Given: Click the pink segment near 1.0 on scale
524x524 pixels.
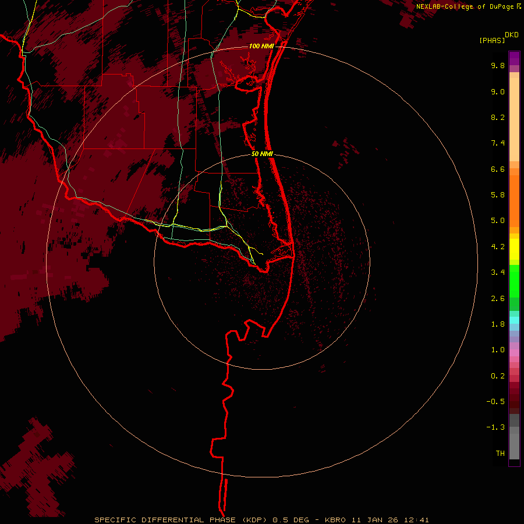Looking at the screenshot, I should (514, 353).
